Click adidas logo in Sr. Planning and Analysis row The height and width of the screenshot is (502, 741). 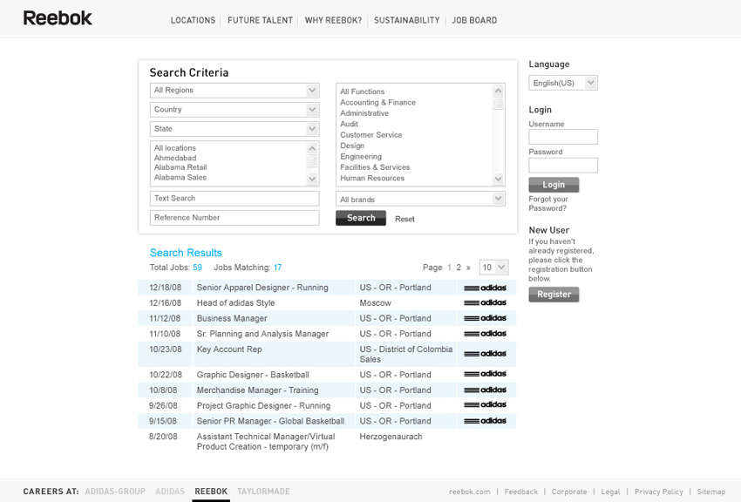485,334
